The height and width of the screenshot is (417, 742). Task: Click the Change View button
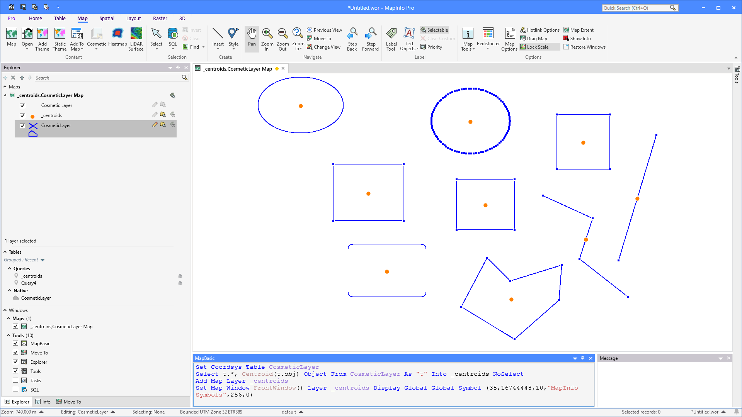[x=324, y=47]
